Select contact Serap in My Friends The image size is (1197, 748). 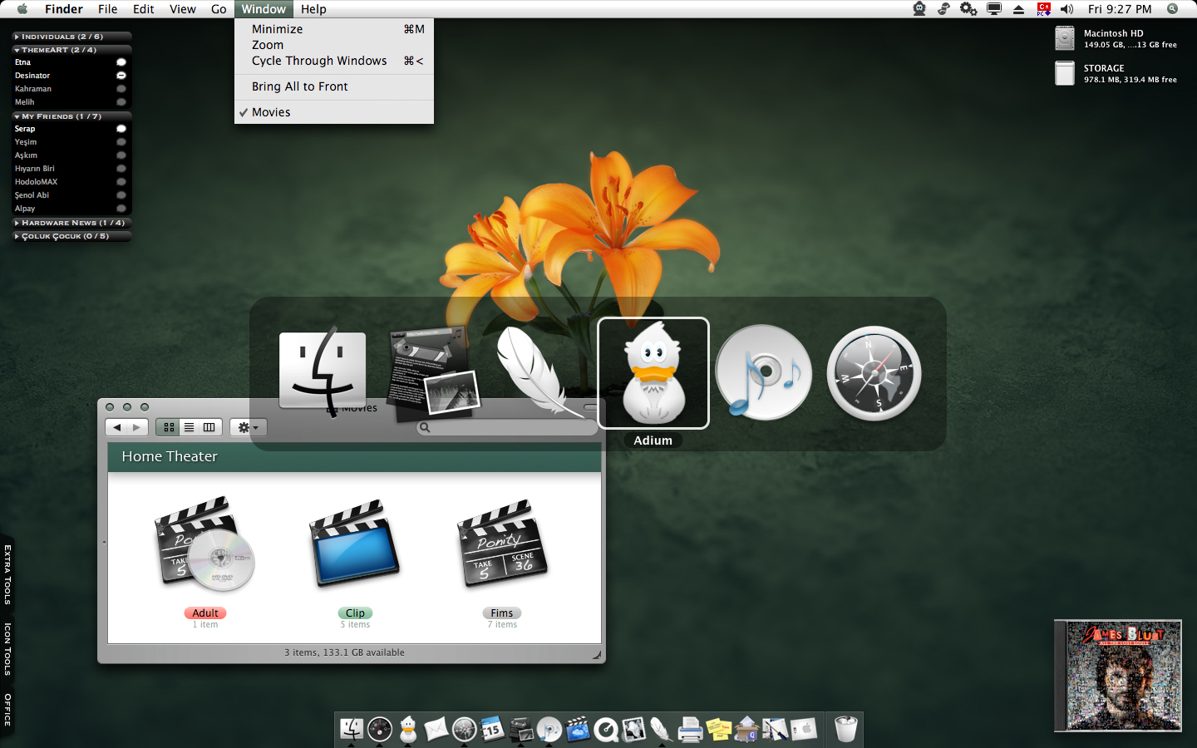71,129
